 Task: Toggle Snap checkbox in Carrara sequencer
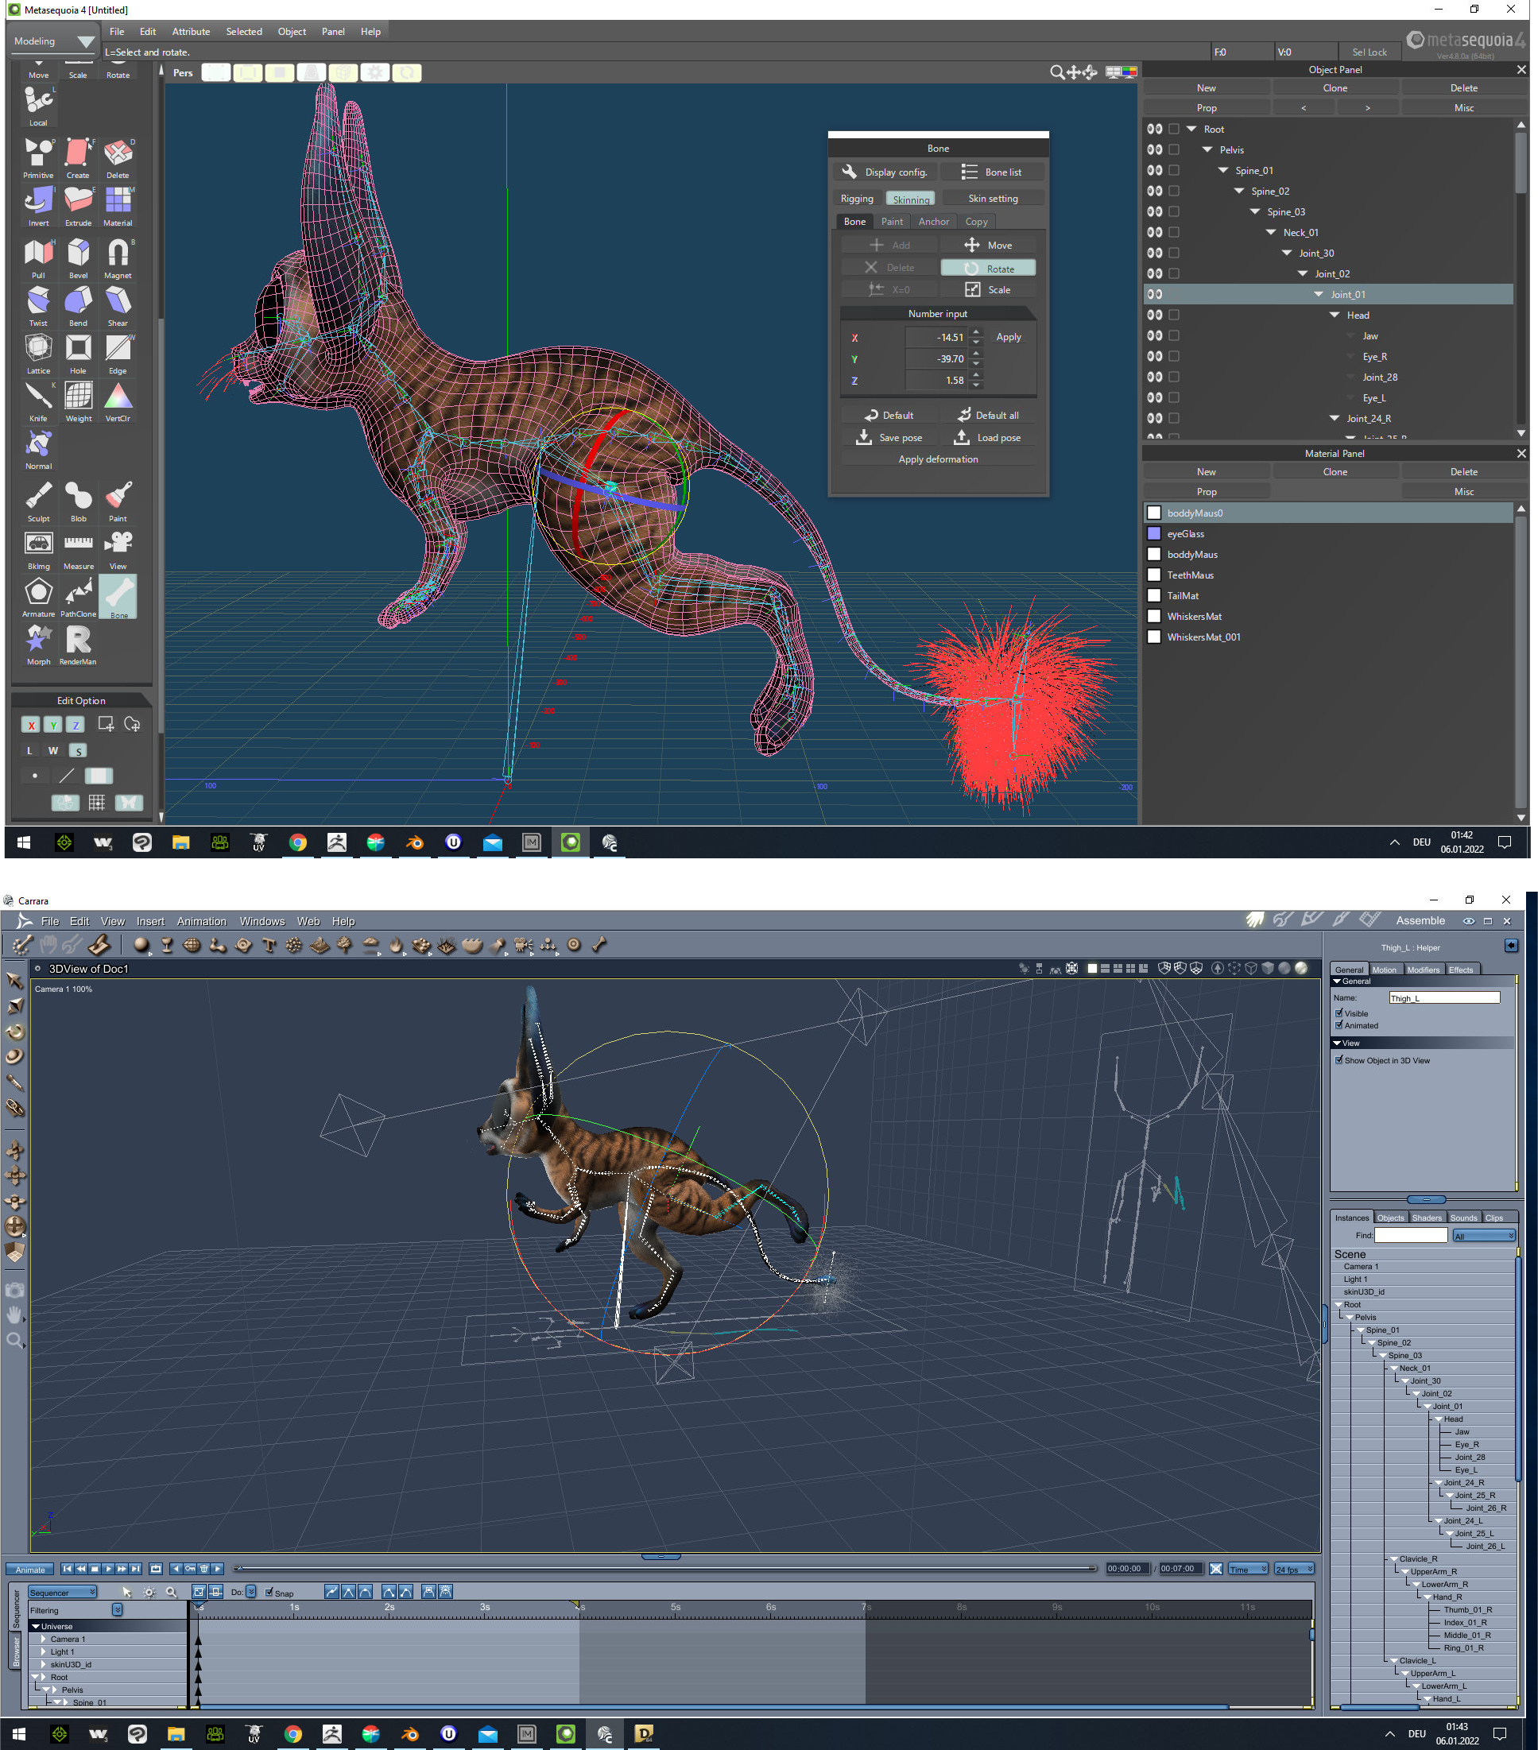pos(269,1592)
